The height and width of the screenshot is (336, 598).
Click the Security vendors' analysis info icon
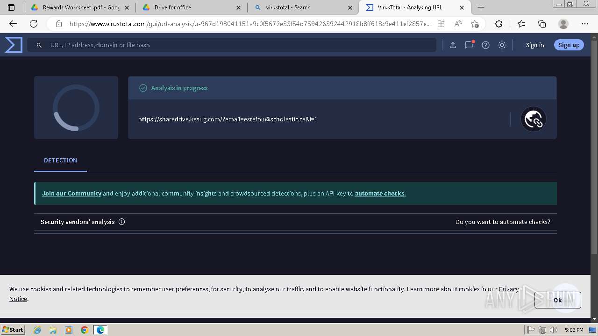121,222
